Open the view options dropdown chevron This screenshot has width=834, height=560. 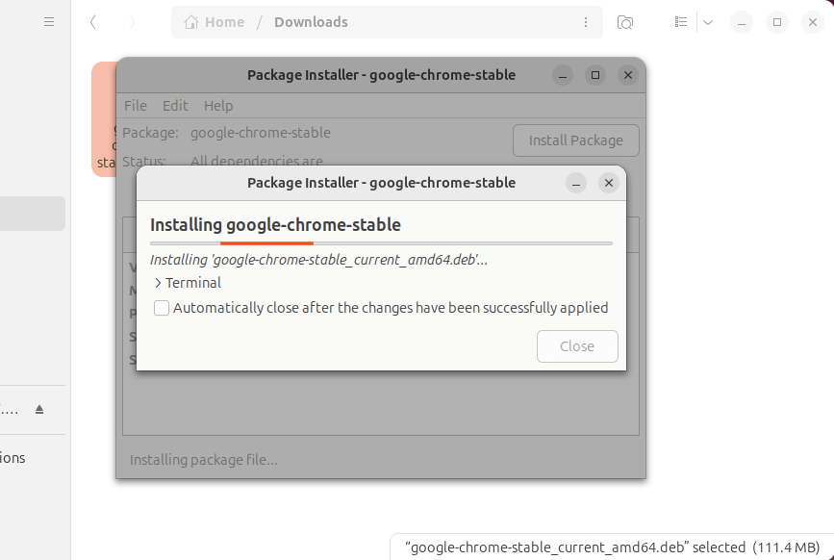(708, 22)
